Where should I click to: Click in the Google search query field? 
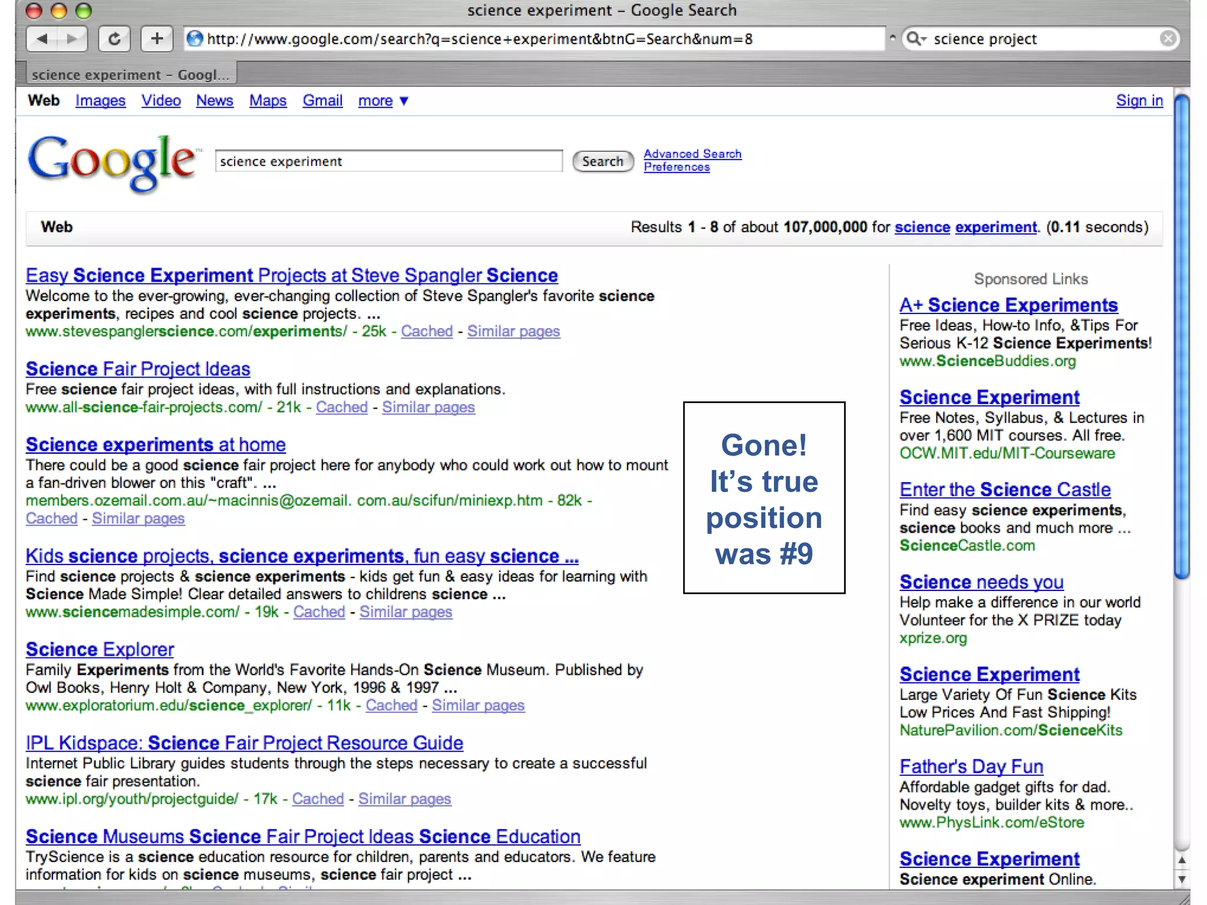[389, 161]
